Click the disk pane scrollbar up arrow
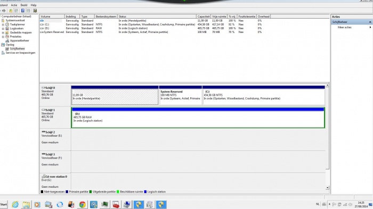This screenshot has width=373, height=209. coord(327,85)
